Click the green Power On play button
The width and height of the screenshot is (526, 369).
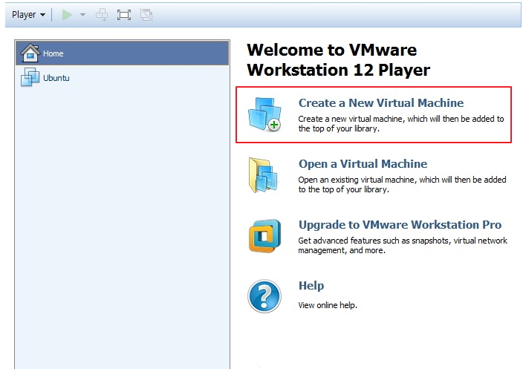point(67,15)
